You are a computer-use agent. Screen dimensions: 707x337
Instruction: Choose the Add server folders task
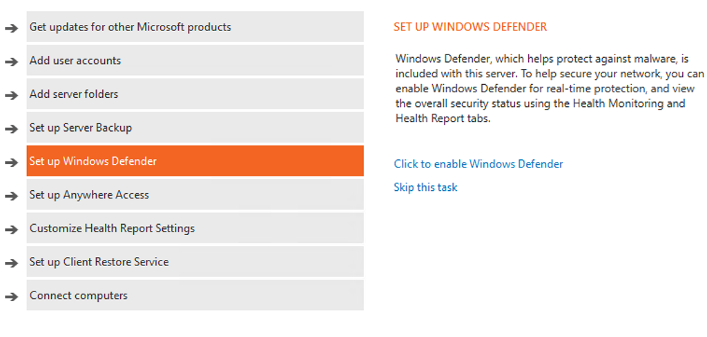(x=195, y=94)
